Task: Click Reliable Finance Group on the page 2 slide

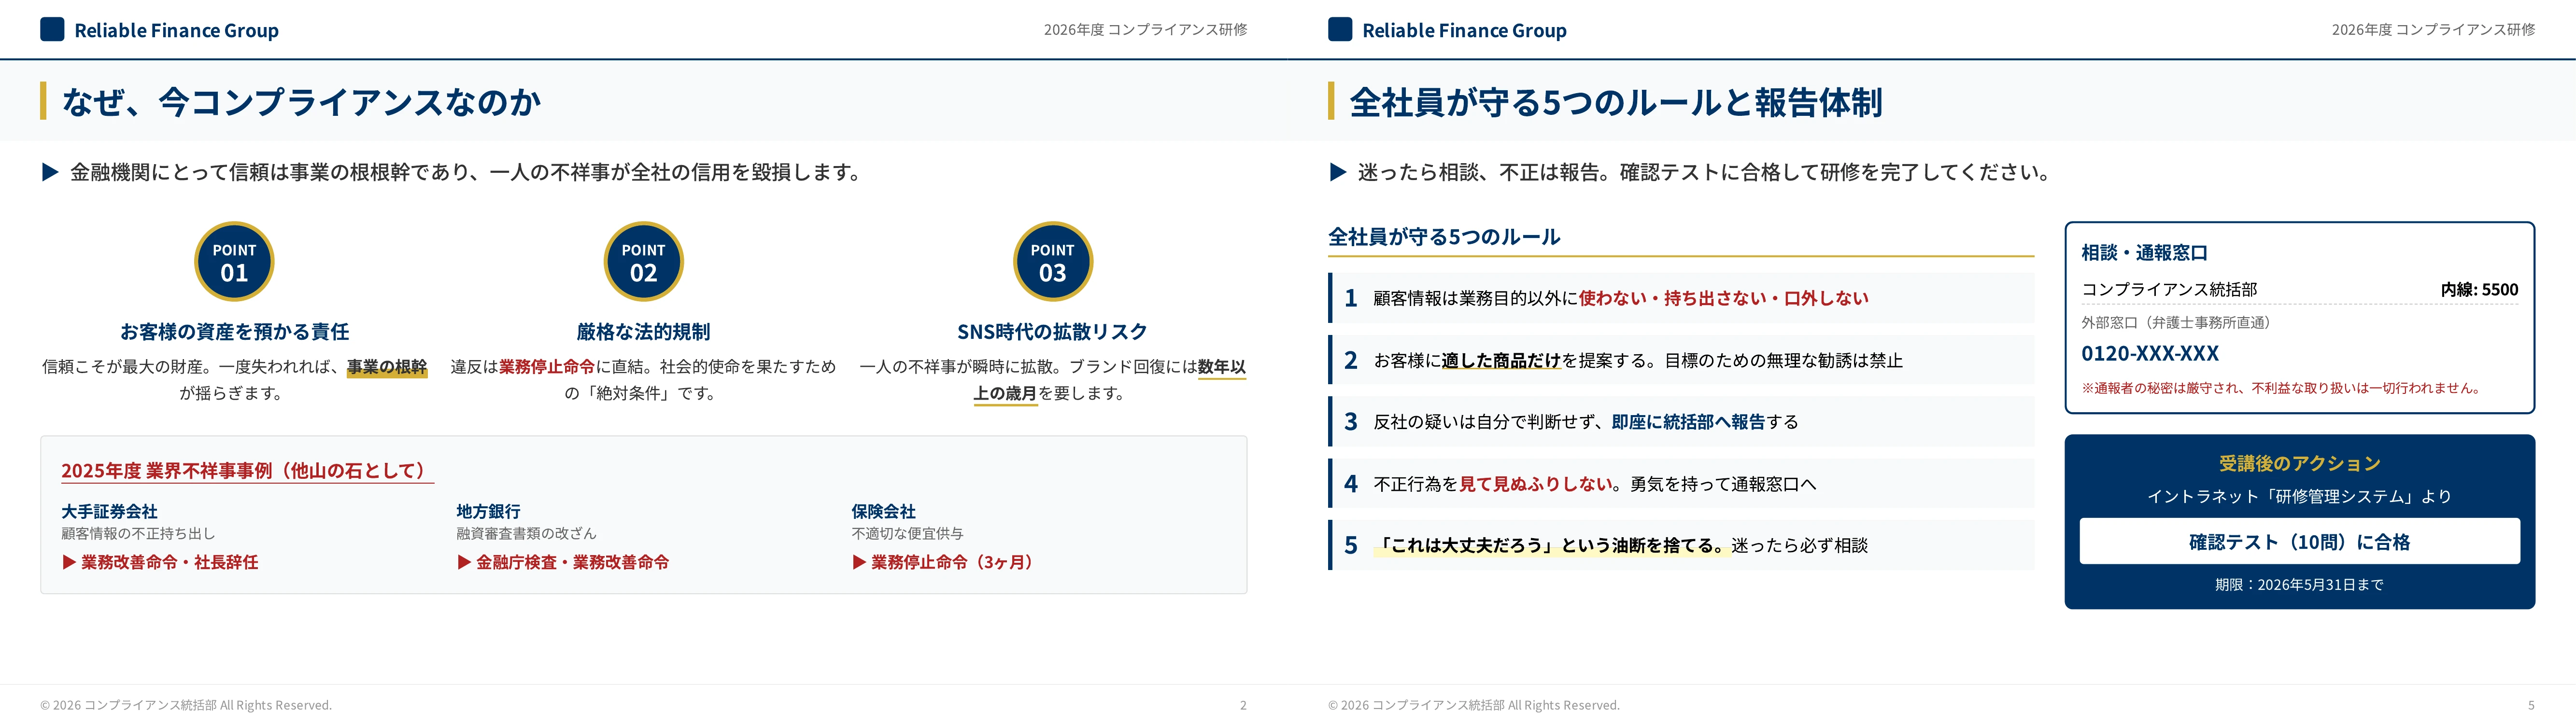Action: point(177,30)
